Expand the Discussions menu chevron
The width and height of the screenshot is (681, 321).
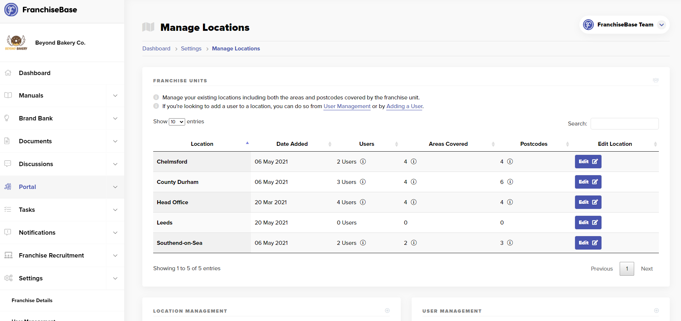coord(115,164)
